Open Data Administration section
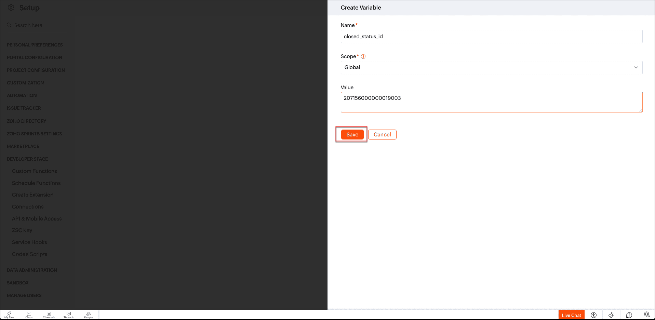Screen dimensions: 655x320 tap(32, 270)
